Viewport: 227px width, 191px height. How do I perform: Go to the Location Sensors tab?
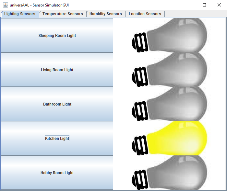point(145,14)
